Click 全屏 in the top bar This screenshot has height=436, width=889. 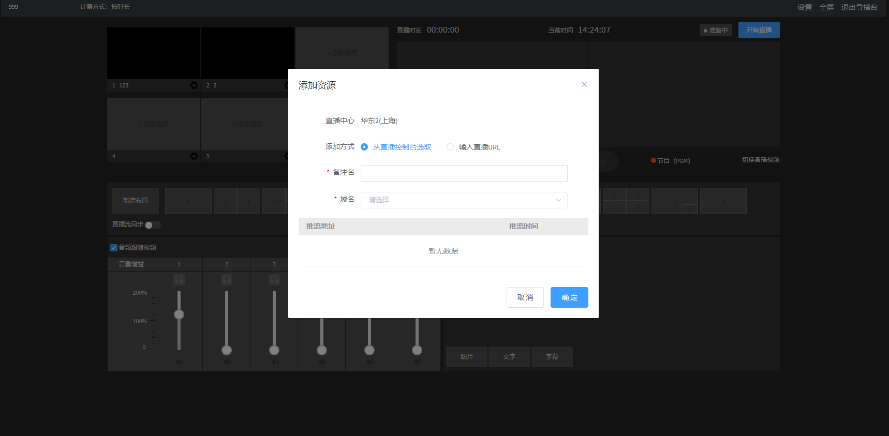[826, 7]
